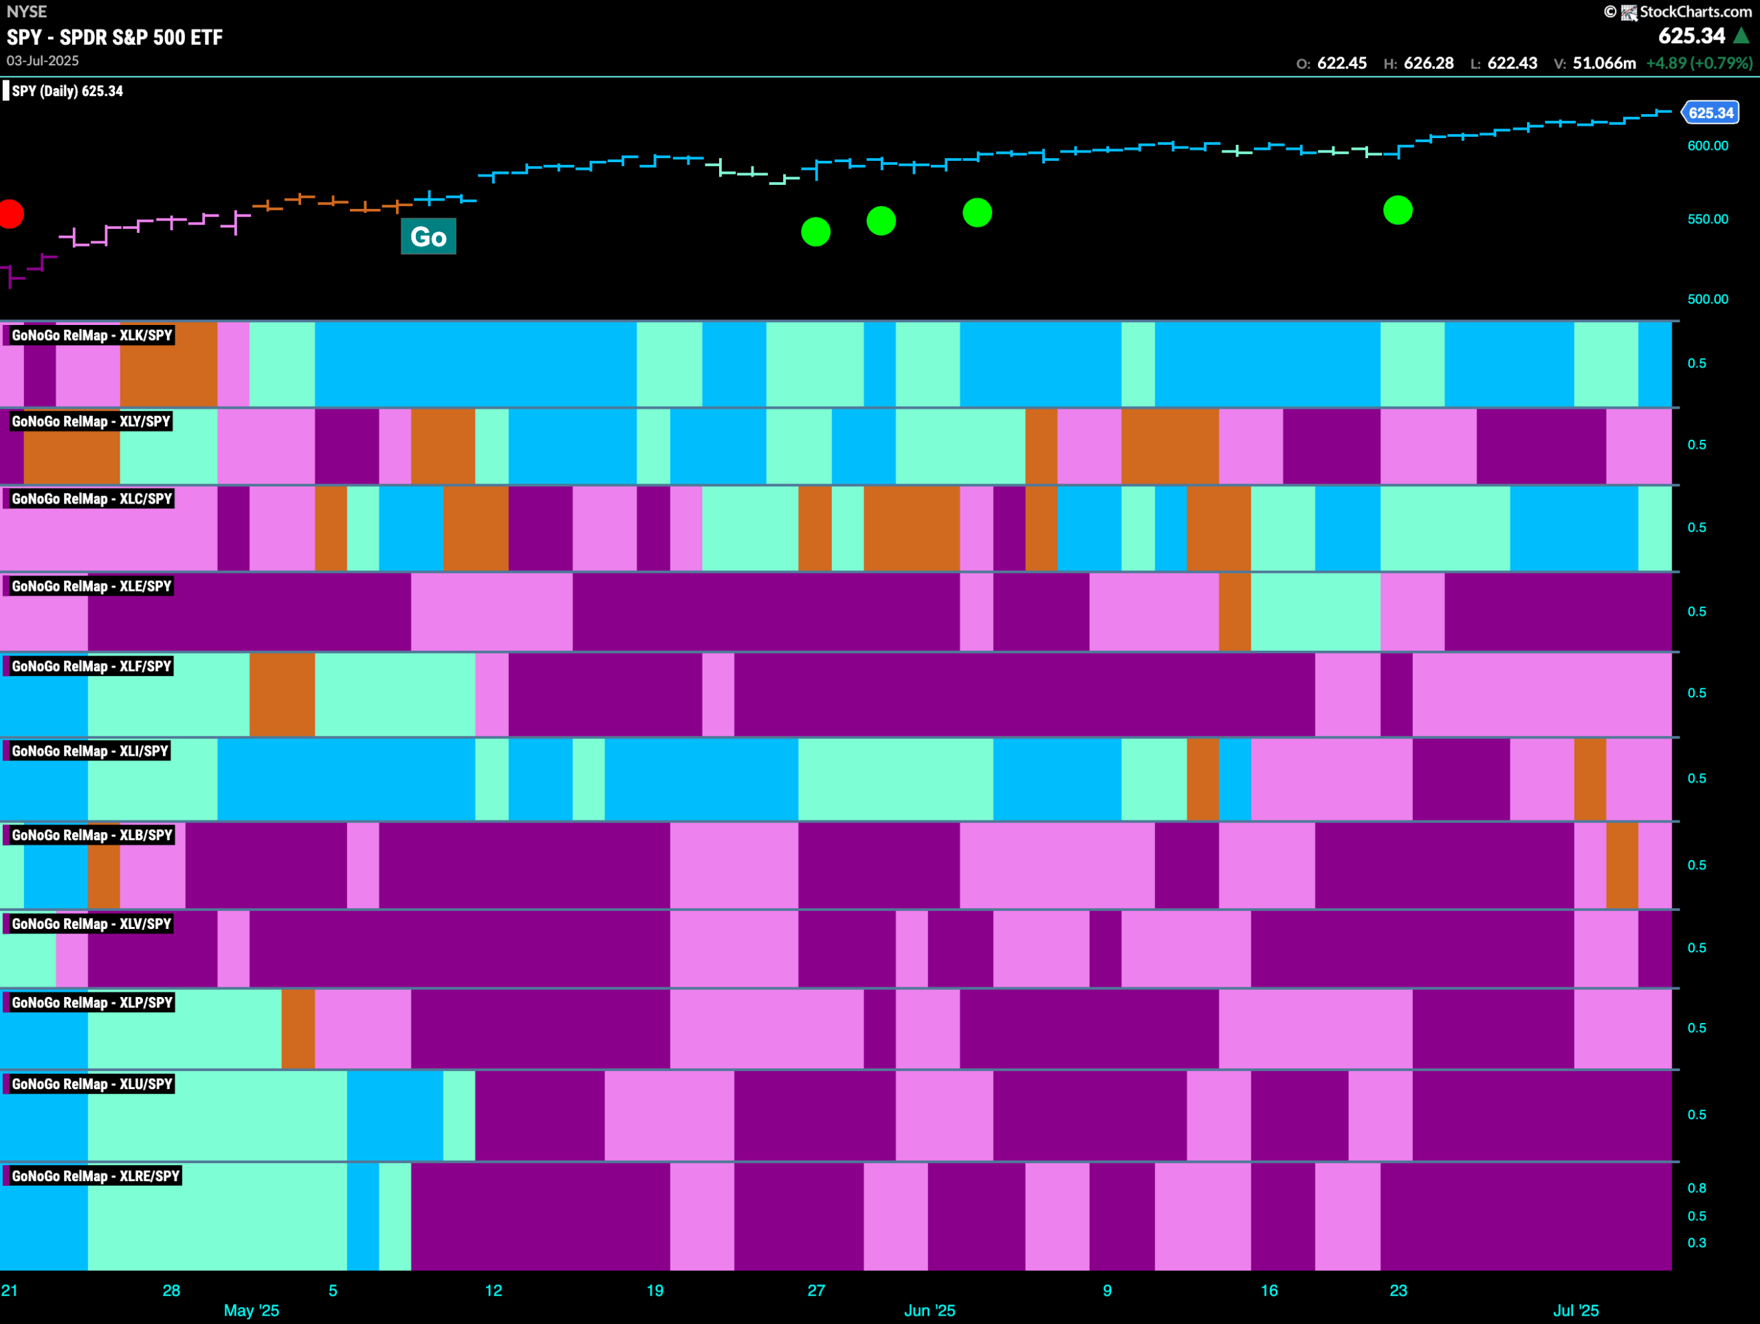Viewport: 1760px width, 1324px height.
Task: Click the Jun '25 axis label
Action: tap(930, 1310)
